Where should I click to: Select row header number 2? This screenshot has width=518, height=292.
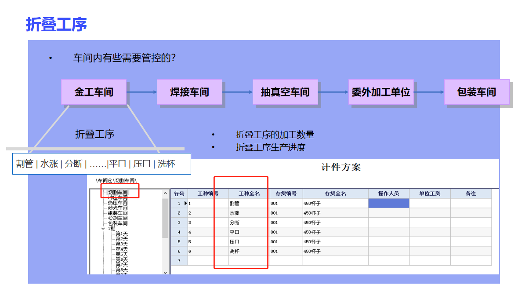point(179,213)
